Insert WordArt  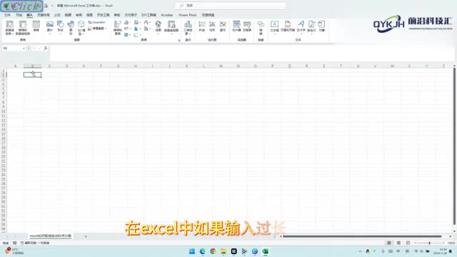coord(301,27)
